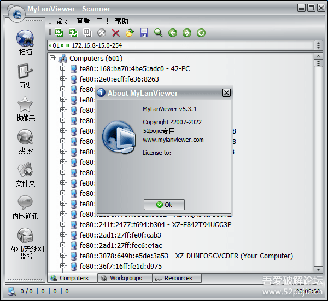328x301 pixels.
Task: Expand the fe80::2ad1:27ff:fe0f:cab3 node
Action: click(62, 235)
